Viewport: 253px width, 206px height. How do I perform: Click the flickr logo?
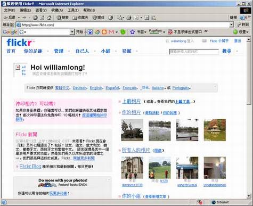19,43
